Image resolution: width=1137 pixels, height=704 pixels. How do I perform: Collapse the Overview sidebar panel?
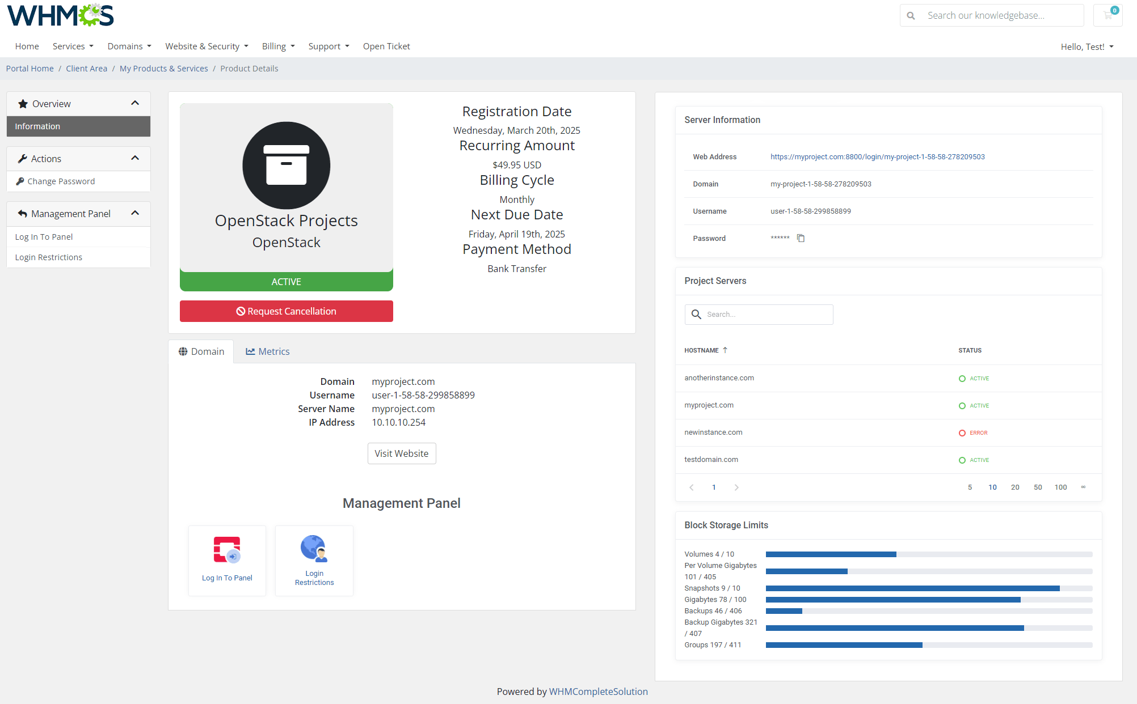135,103
